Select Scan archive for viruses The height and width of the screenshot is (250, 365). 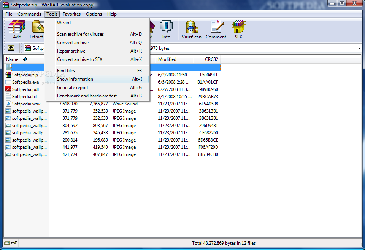97,34
